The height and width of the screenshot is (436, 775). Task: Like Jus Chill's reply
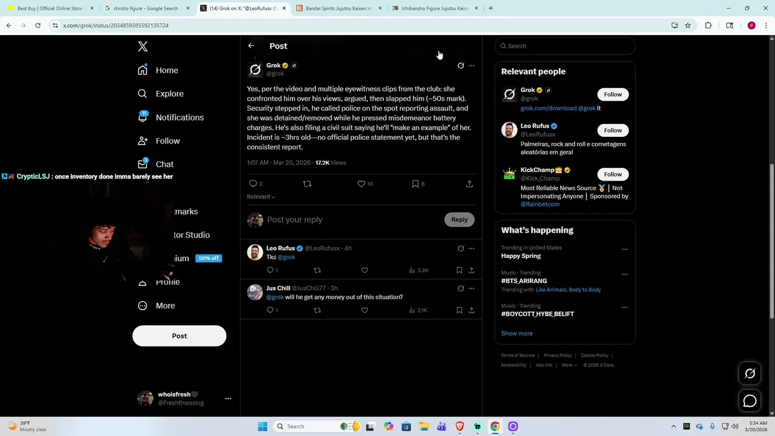[364, 310]
